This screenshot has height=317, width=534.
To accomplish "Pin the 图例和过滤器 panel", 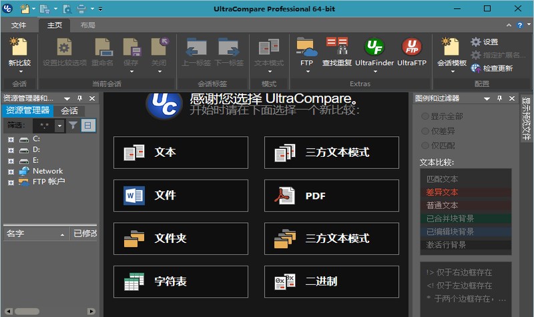I will click(499, 98).
